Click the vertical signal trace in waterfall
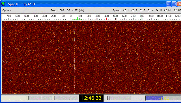The width and height of the screenshot is (181, 103). click(x=75, y=61)
